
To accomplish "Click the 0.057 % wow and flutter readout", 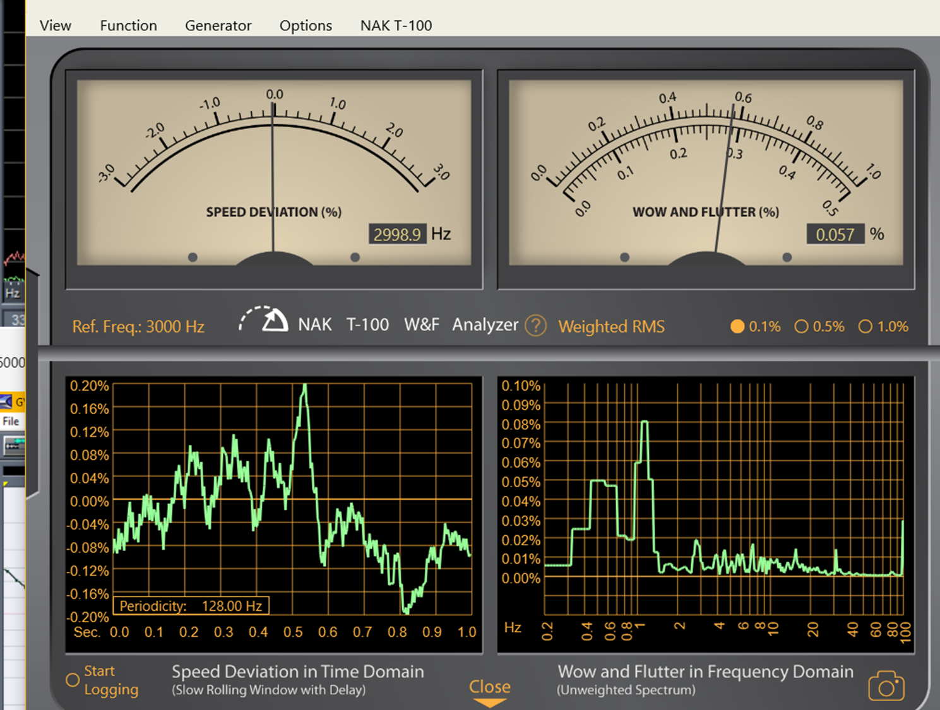I will pos(835,234).
